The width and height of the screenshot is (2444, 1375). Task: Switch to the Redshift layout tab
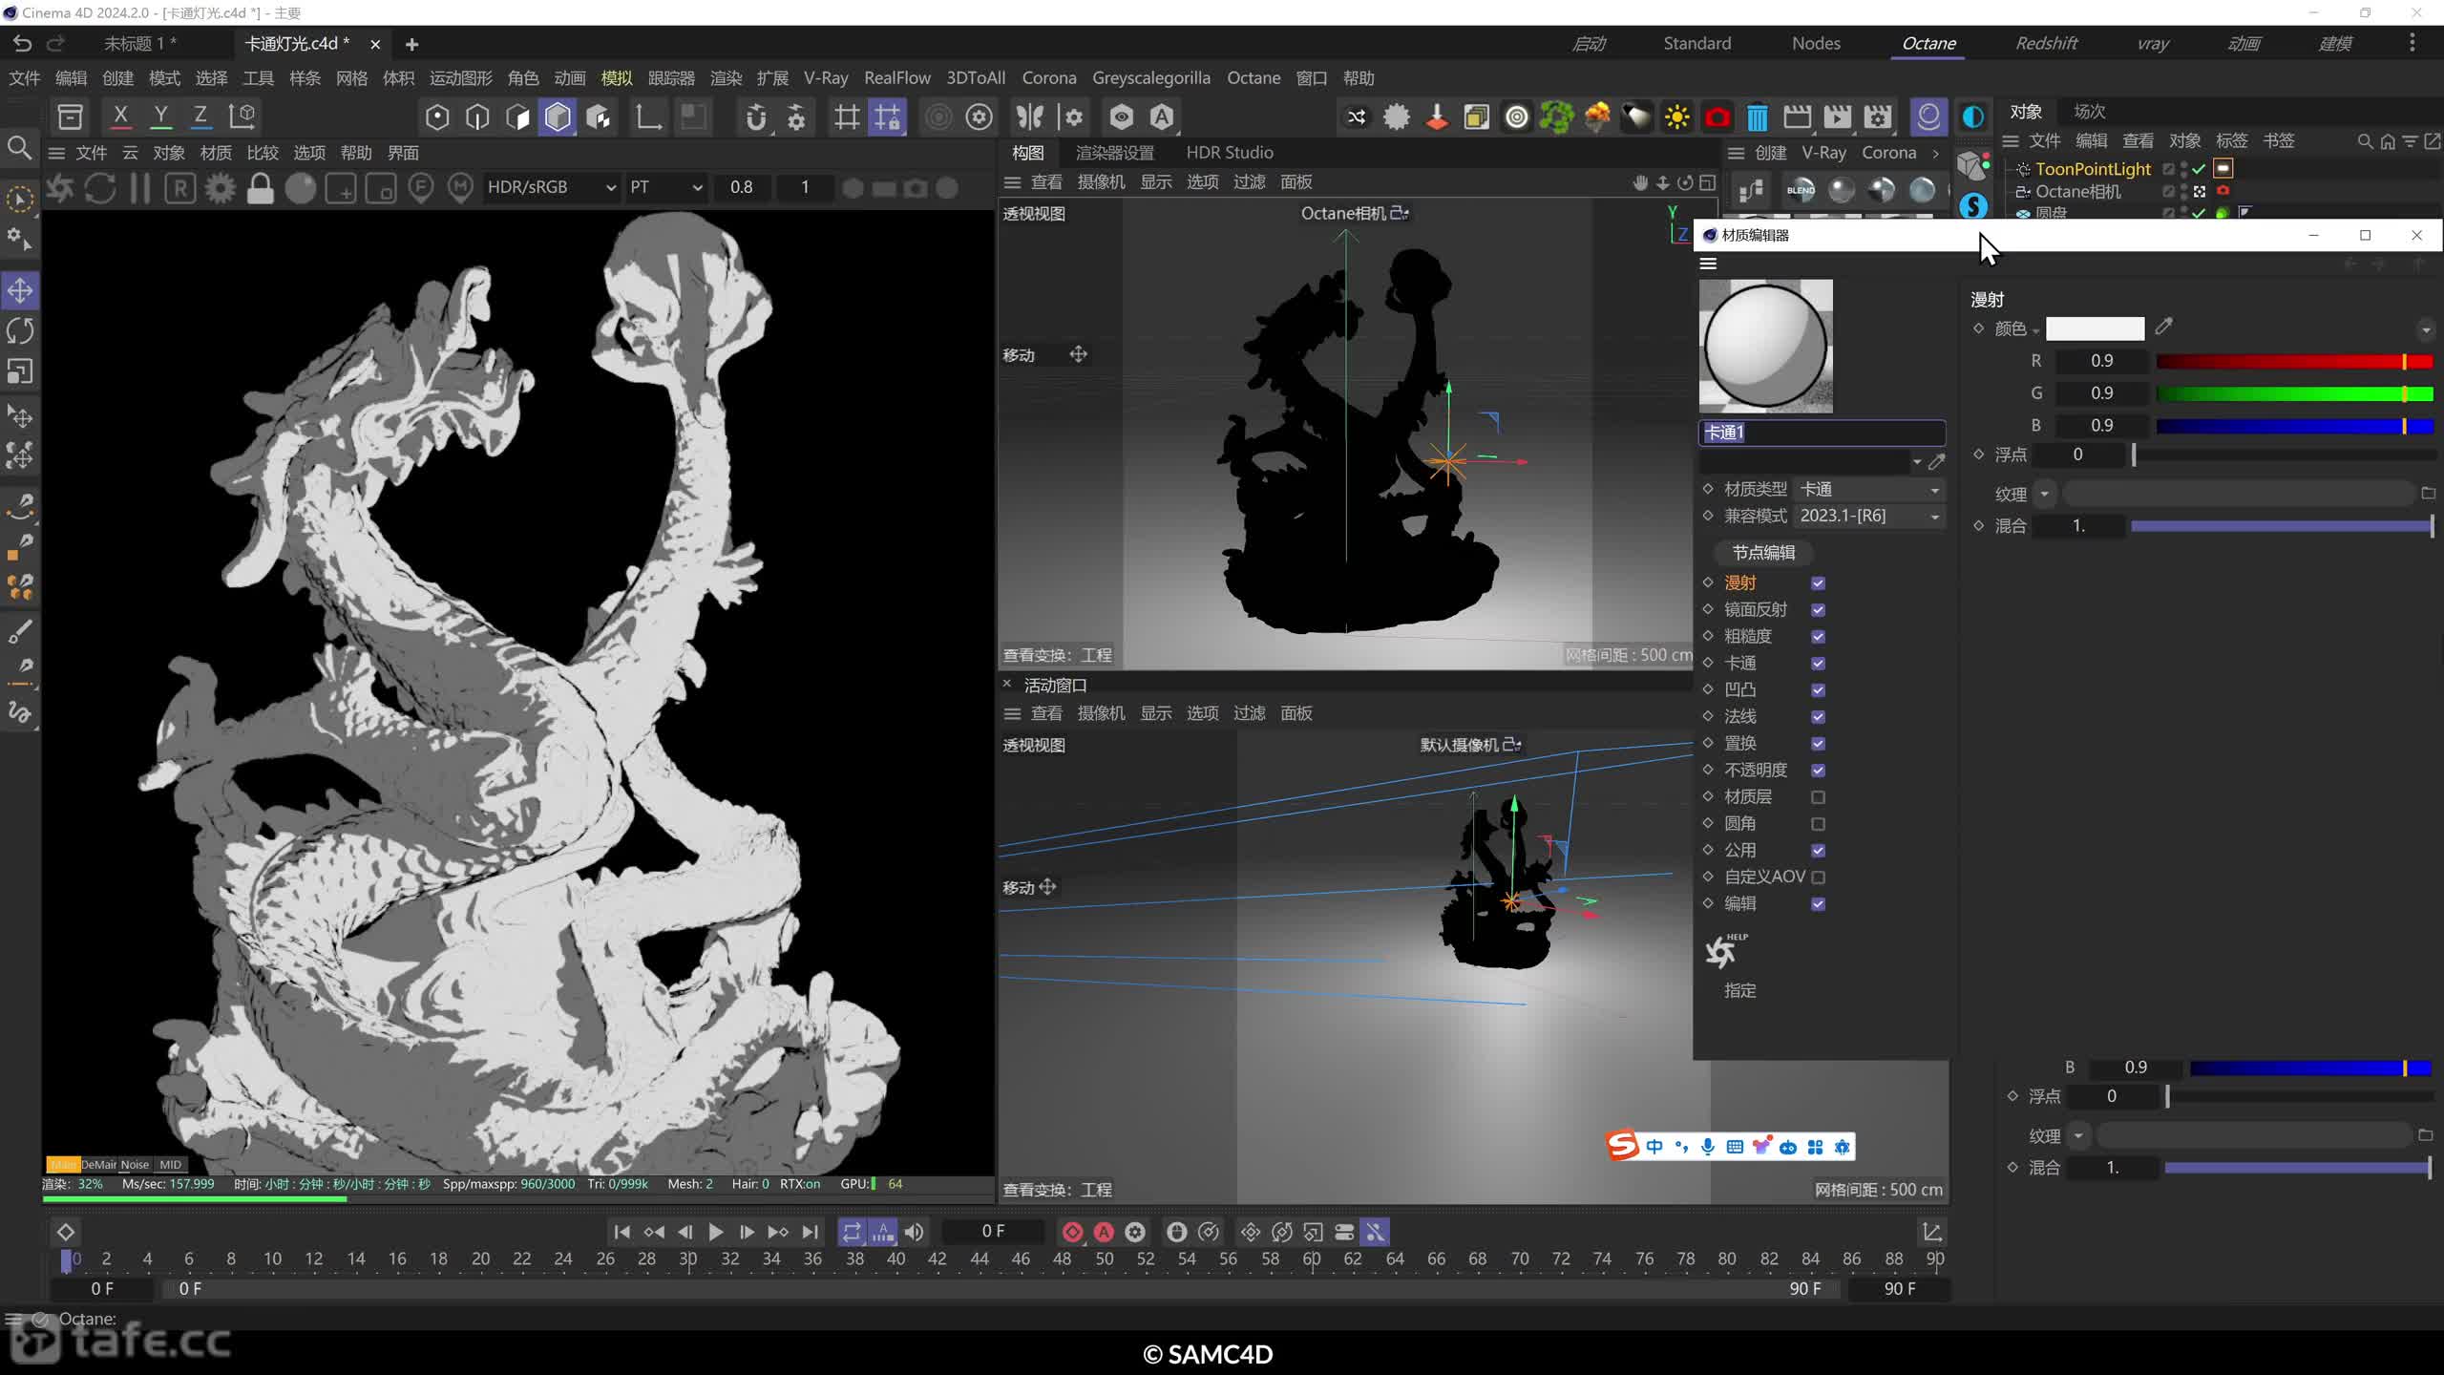click(2046, 43)
